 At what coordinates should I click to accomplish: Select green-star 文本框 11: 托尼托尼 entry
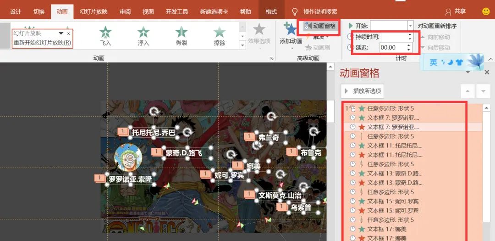click(x=413, y=146)
